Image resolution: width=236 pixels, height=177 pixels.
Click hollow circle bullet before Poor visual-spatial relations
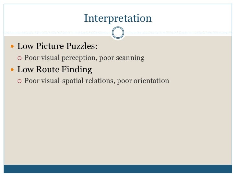point(19,81)
